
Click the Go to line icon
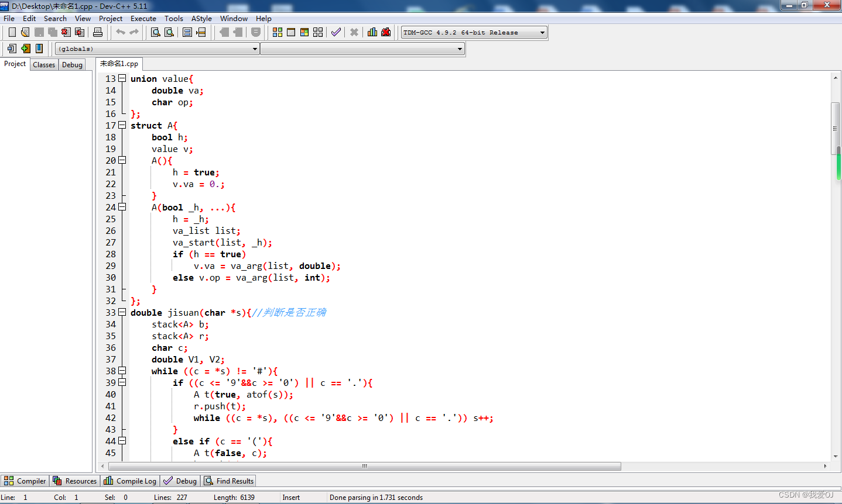(201, 32)
